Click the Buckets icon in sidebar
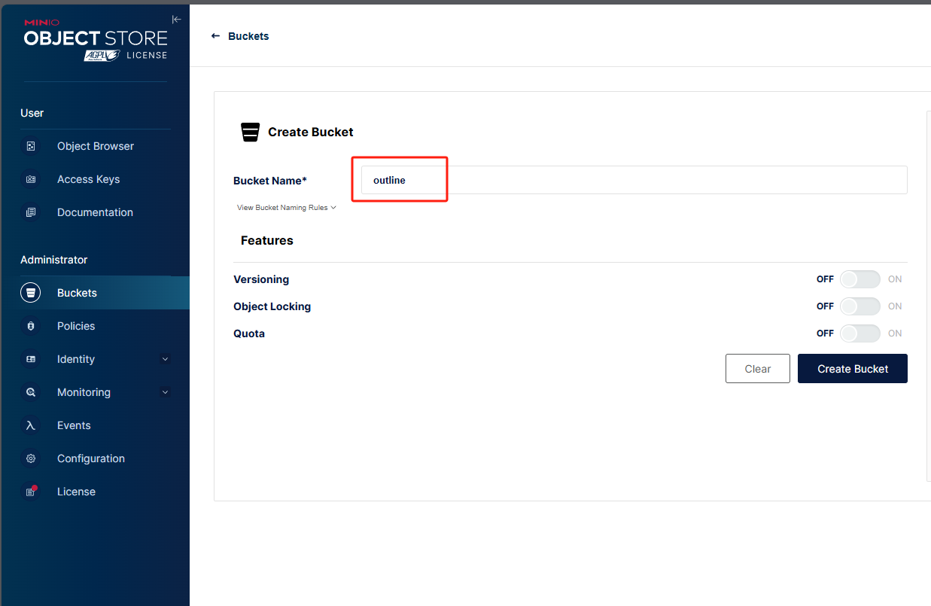Screen dimensions: 931x606 pyautogui.click(x=31, y=293)
